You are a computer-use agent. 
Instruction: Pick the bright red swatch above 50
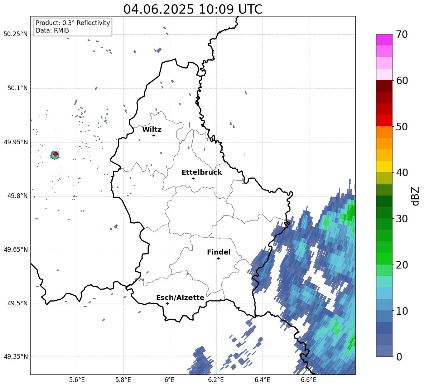pyautogui.click(x=384, y=121)
